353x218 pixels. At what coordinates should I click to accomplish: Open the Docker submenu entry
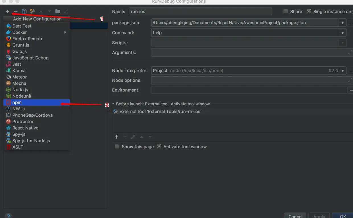(x=36, y=32)
